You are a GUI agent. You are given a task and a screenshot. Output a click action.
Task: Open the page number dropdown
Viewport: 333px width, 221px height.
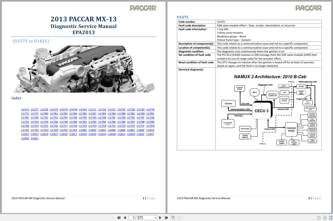[155, 218]
